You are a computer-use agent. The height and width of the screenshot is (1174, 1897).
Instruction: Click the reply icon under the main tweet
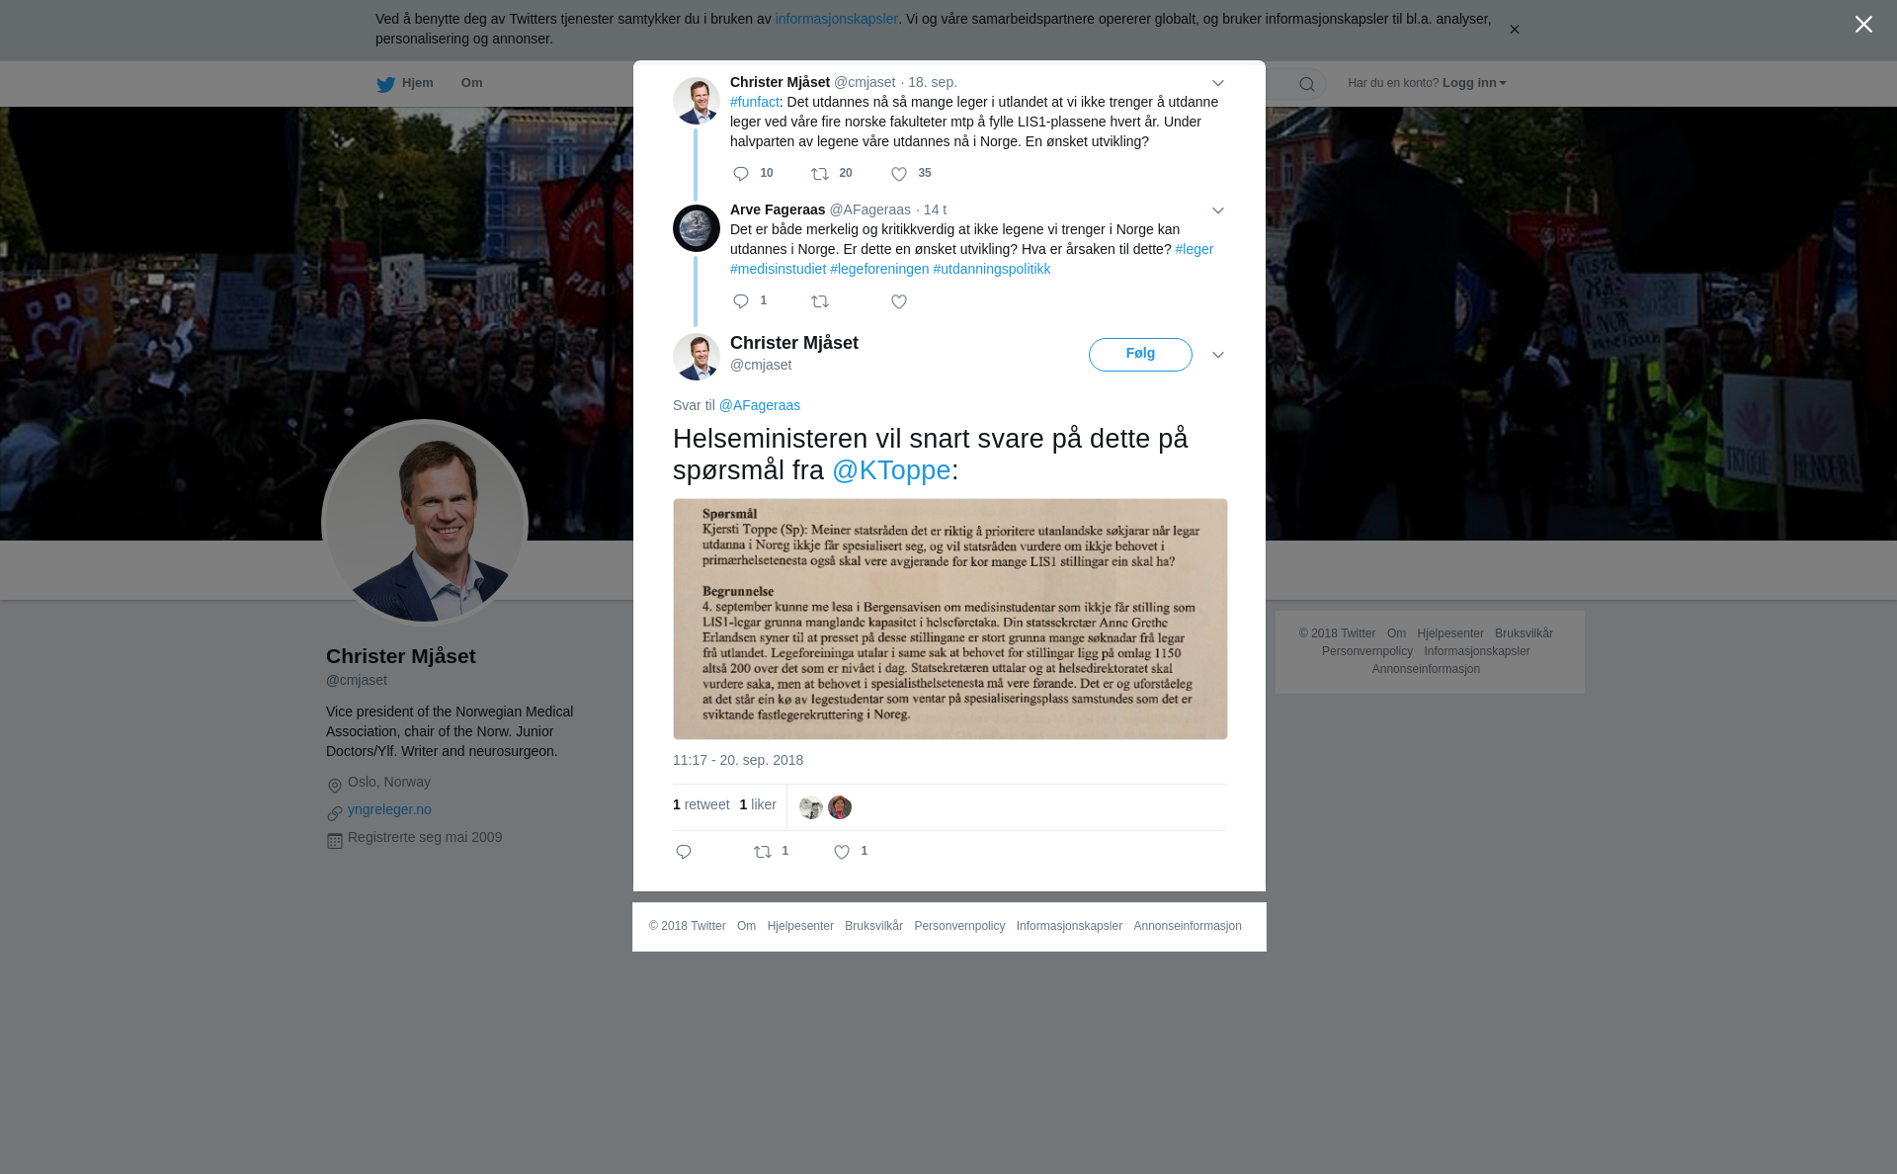pyautogui.click(x=684, y=852)
